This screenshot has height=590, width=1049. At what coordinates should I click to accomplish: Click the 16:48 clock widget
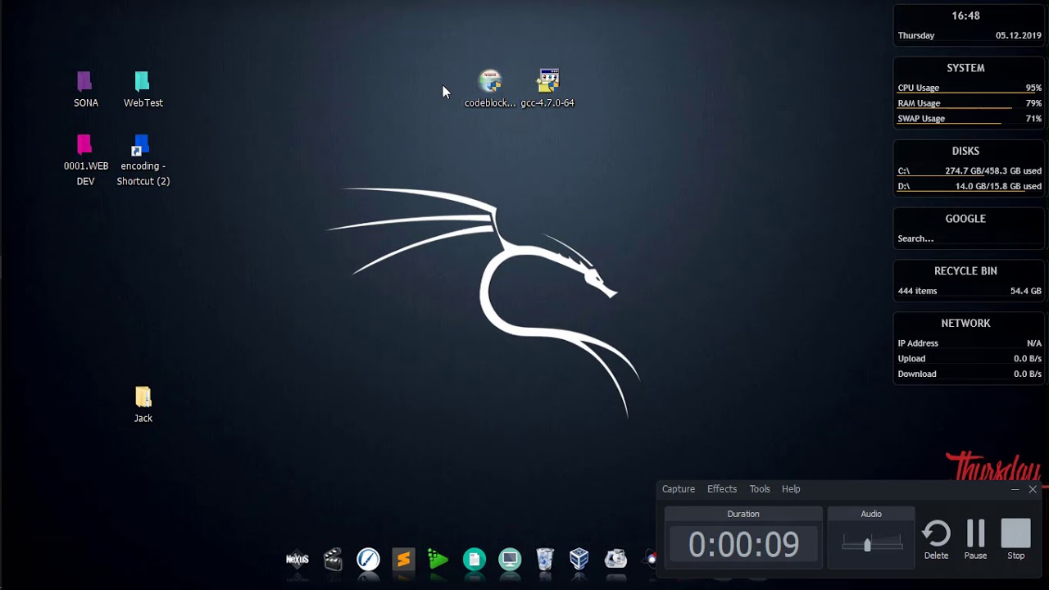point(965,16)
